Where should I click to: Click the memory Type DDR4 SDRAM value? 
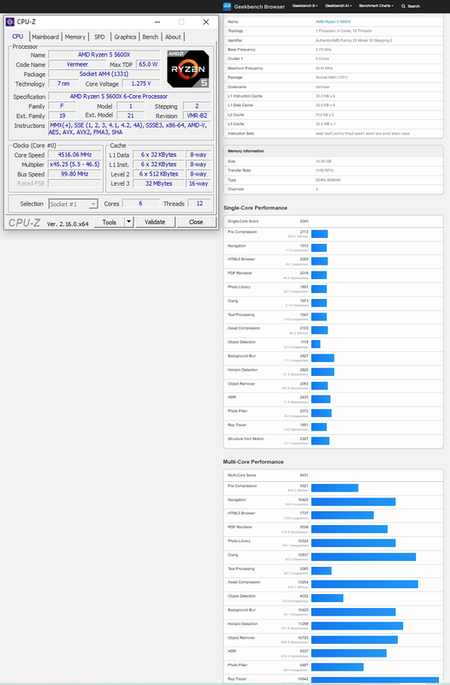[x=328, y=180]
